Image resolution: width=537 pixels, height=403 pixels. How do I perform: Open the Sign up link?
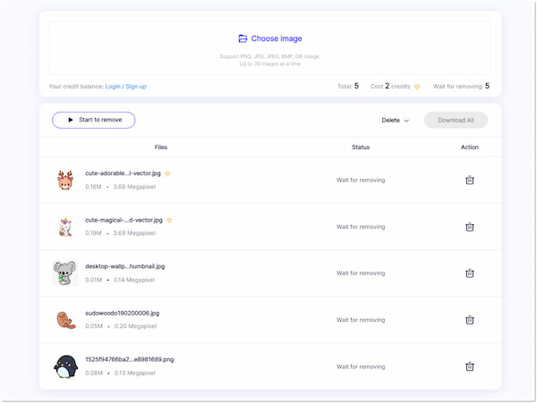tap(136, 87)
